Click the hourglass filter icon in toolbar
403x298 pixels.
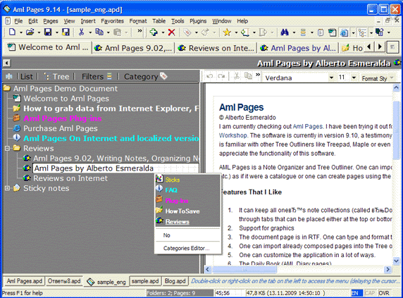point(303,32)
